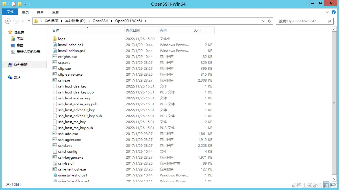Image resolution: width=339 pixels, height=190 pixels.
Task: Click the vertical scrollbar up arrow
Action: (334, 29)
